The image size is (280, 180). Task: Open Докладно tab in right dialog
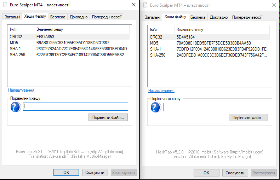pos(219,17)
